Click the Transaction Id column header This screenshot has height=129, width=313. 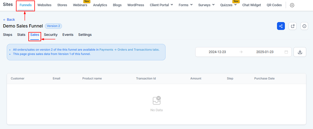(x=146, y=79)
